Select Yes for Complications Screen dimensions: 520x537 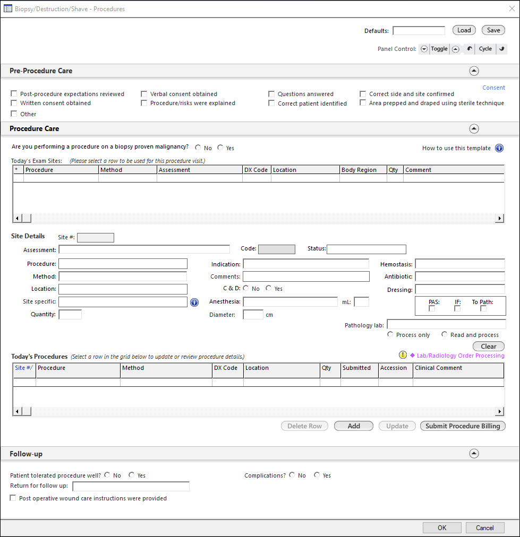317,475
